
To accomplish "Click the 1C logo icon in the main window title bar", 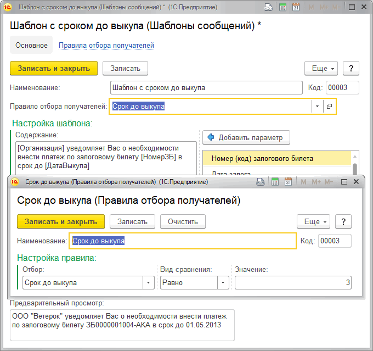I will 8,7.
